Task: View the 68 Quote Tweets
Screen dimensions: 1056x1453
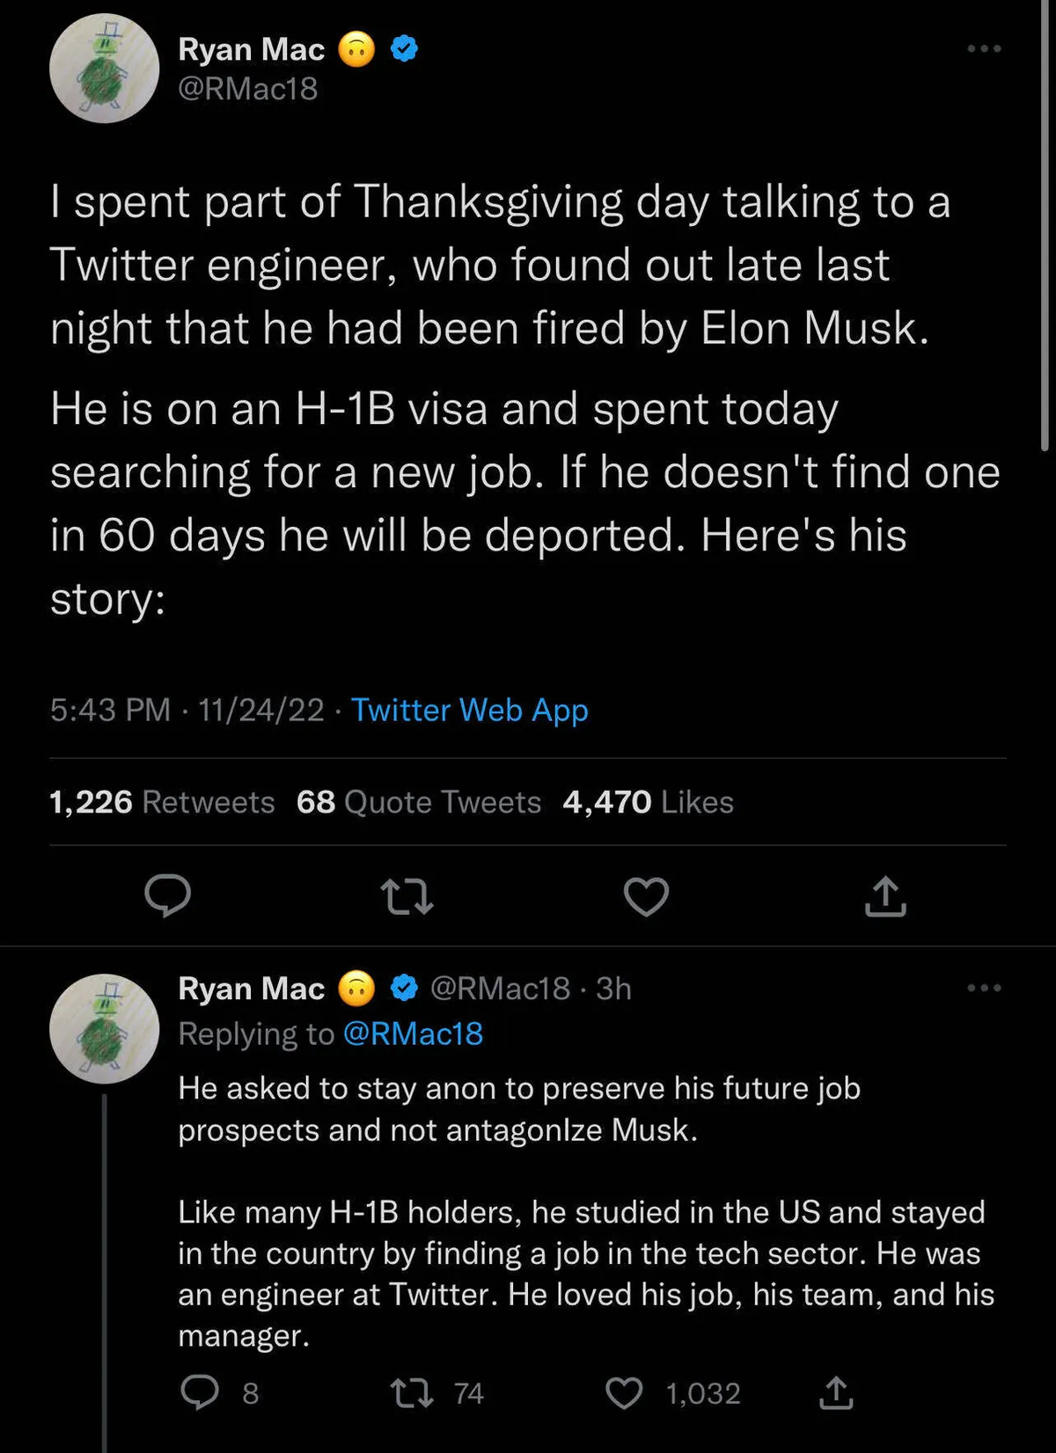Action: tap(419, 802)
